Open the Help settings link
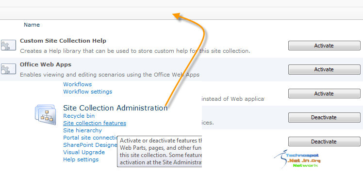Screen dimensions: 363x189 [x=81, y=159]
